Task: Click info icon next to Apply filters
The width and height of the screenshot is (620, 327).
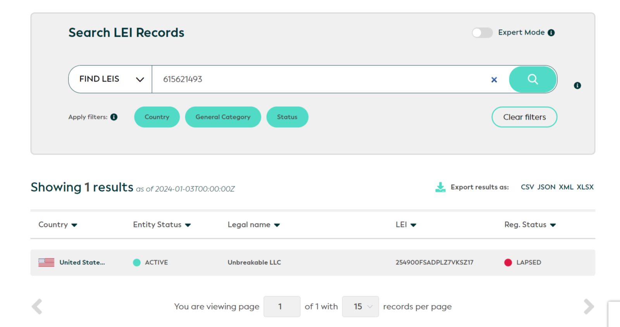Action: [114, 117]
